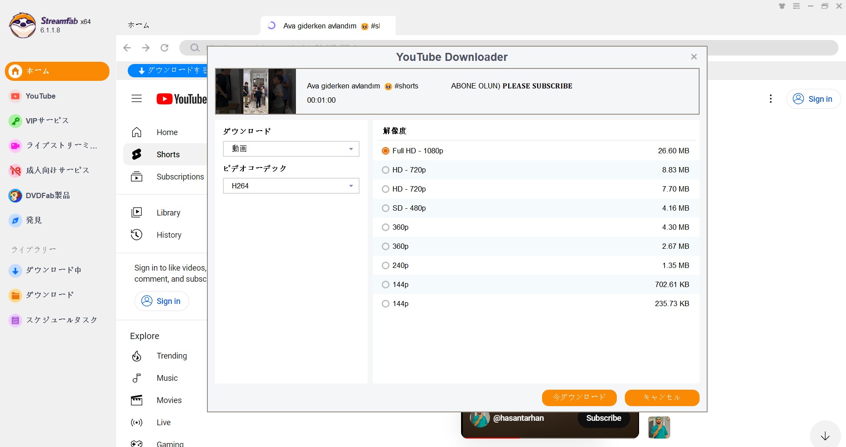This screenshot has width=846, height=447.
Task: Open YouTube hamburger guide menu
Action: (x=137, y=99)
